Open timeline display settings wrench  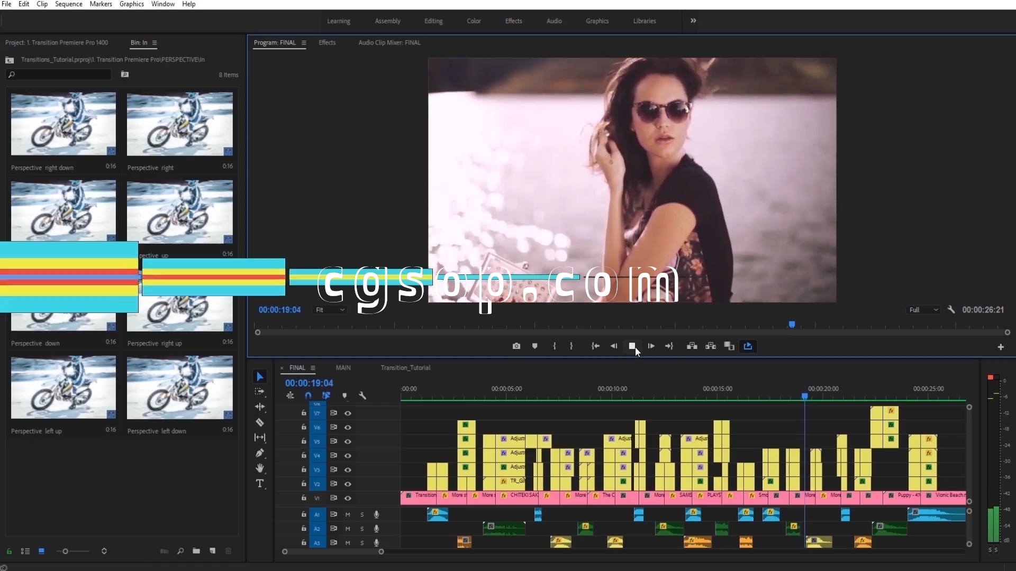[362, 395]
